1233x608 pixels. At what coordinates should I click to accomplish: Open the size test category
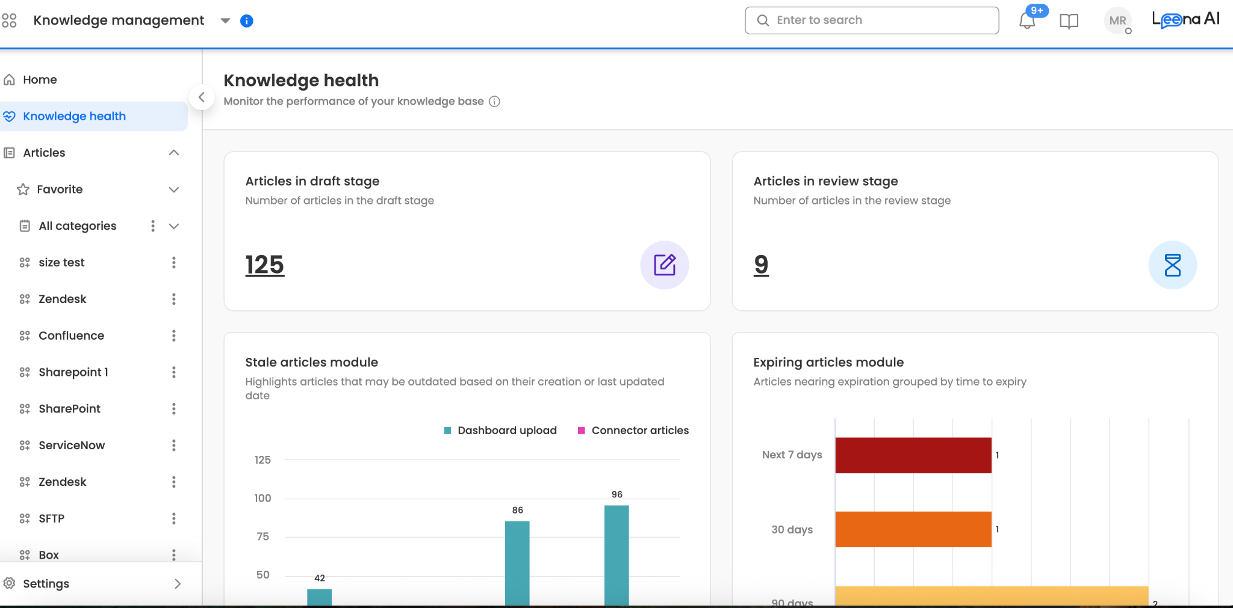[61, 263]
